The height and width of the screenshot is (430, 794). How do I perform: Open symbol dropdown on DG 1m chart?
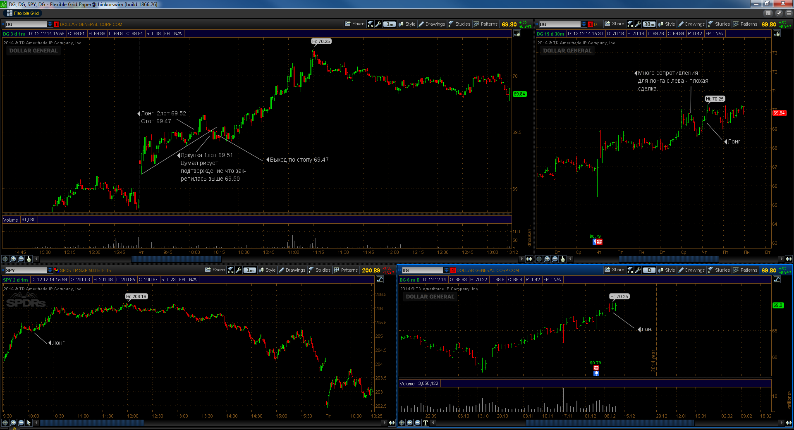[x=50, y=24]
